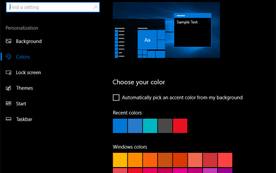This screenshot has height=173, width=276.
Task: Click the Taskbar icon in sidebar
Action: 8,119
